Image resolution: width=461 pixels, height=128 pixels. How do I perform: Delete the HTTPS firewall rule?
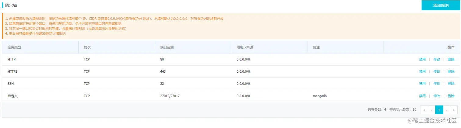coord(451,71)
